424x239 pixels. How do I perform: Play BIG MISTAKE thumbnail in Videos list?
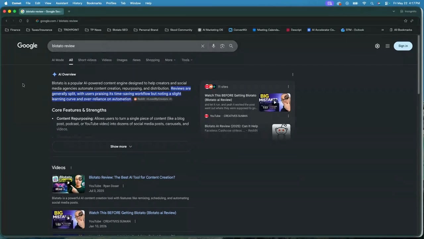pyautogui.click(x=68, y=219)
